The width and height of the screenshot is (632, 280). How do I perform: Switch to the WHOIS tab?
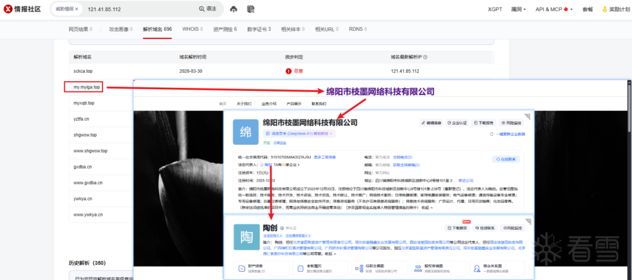[190, 29]
